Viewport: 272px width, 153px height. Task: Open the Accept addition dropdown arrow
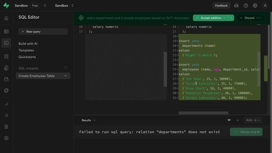point(231,18)
